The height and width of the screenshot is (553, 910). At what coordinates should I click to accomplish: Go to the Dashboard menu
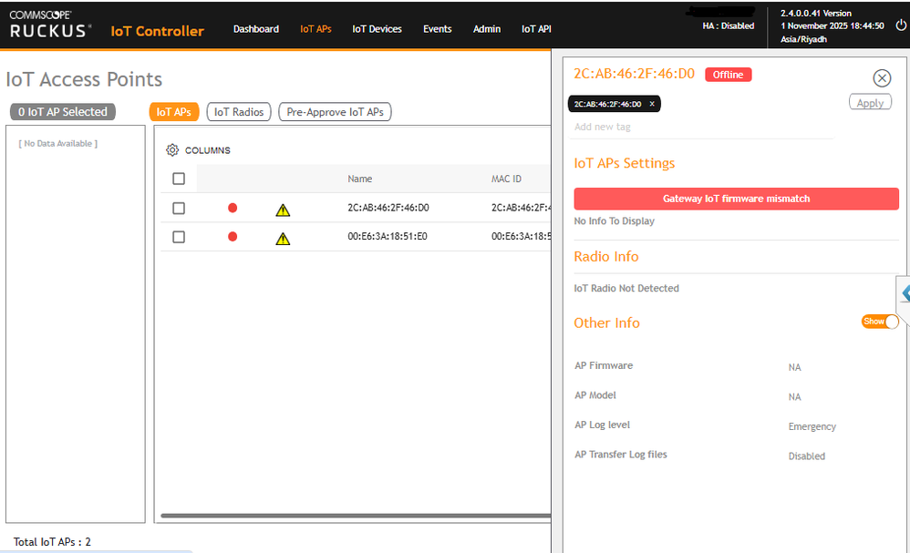[256, 29]
